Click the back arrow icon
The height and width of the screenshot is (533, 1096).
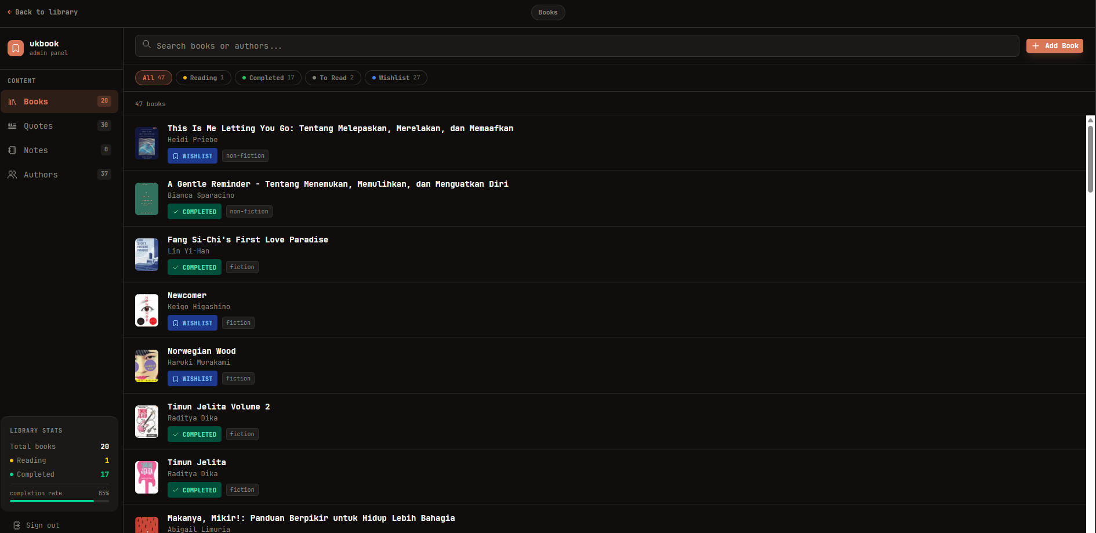tap(10, 12)
